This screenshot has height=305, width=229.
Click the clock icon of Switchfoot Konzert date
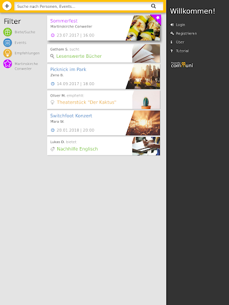[52, 130]
